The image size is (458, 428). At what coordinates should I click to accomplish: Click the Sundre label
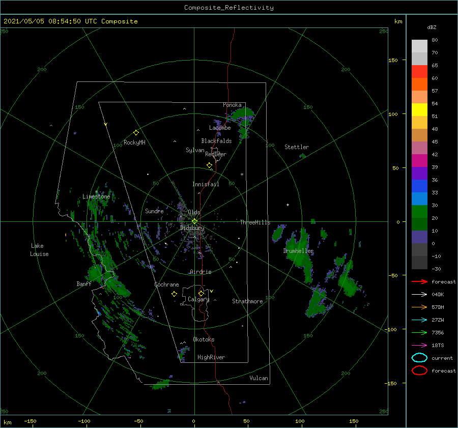pyautogui.click(x=154, y=211)
